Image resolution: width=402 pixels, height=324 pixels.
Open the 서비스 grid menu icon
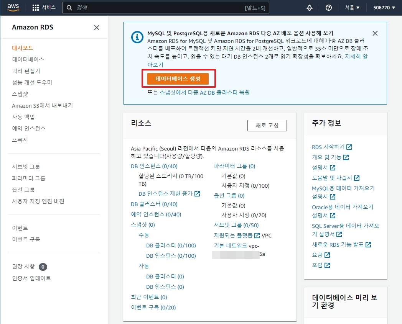click(36, 8)
